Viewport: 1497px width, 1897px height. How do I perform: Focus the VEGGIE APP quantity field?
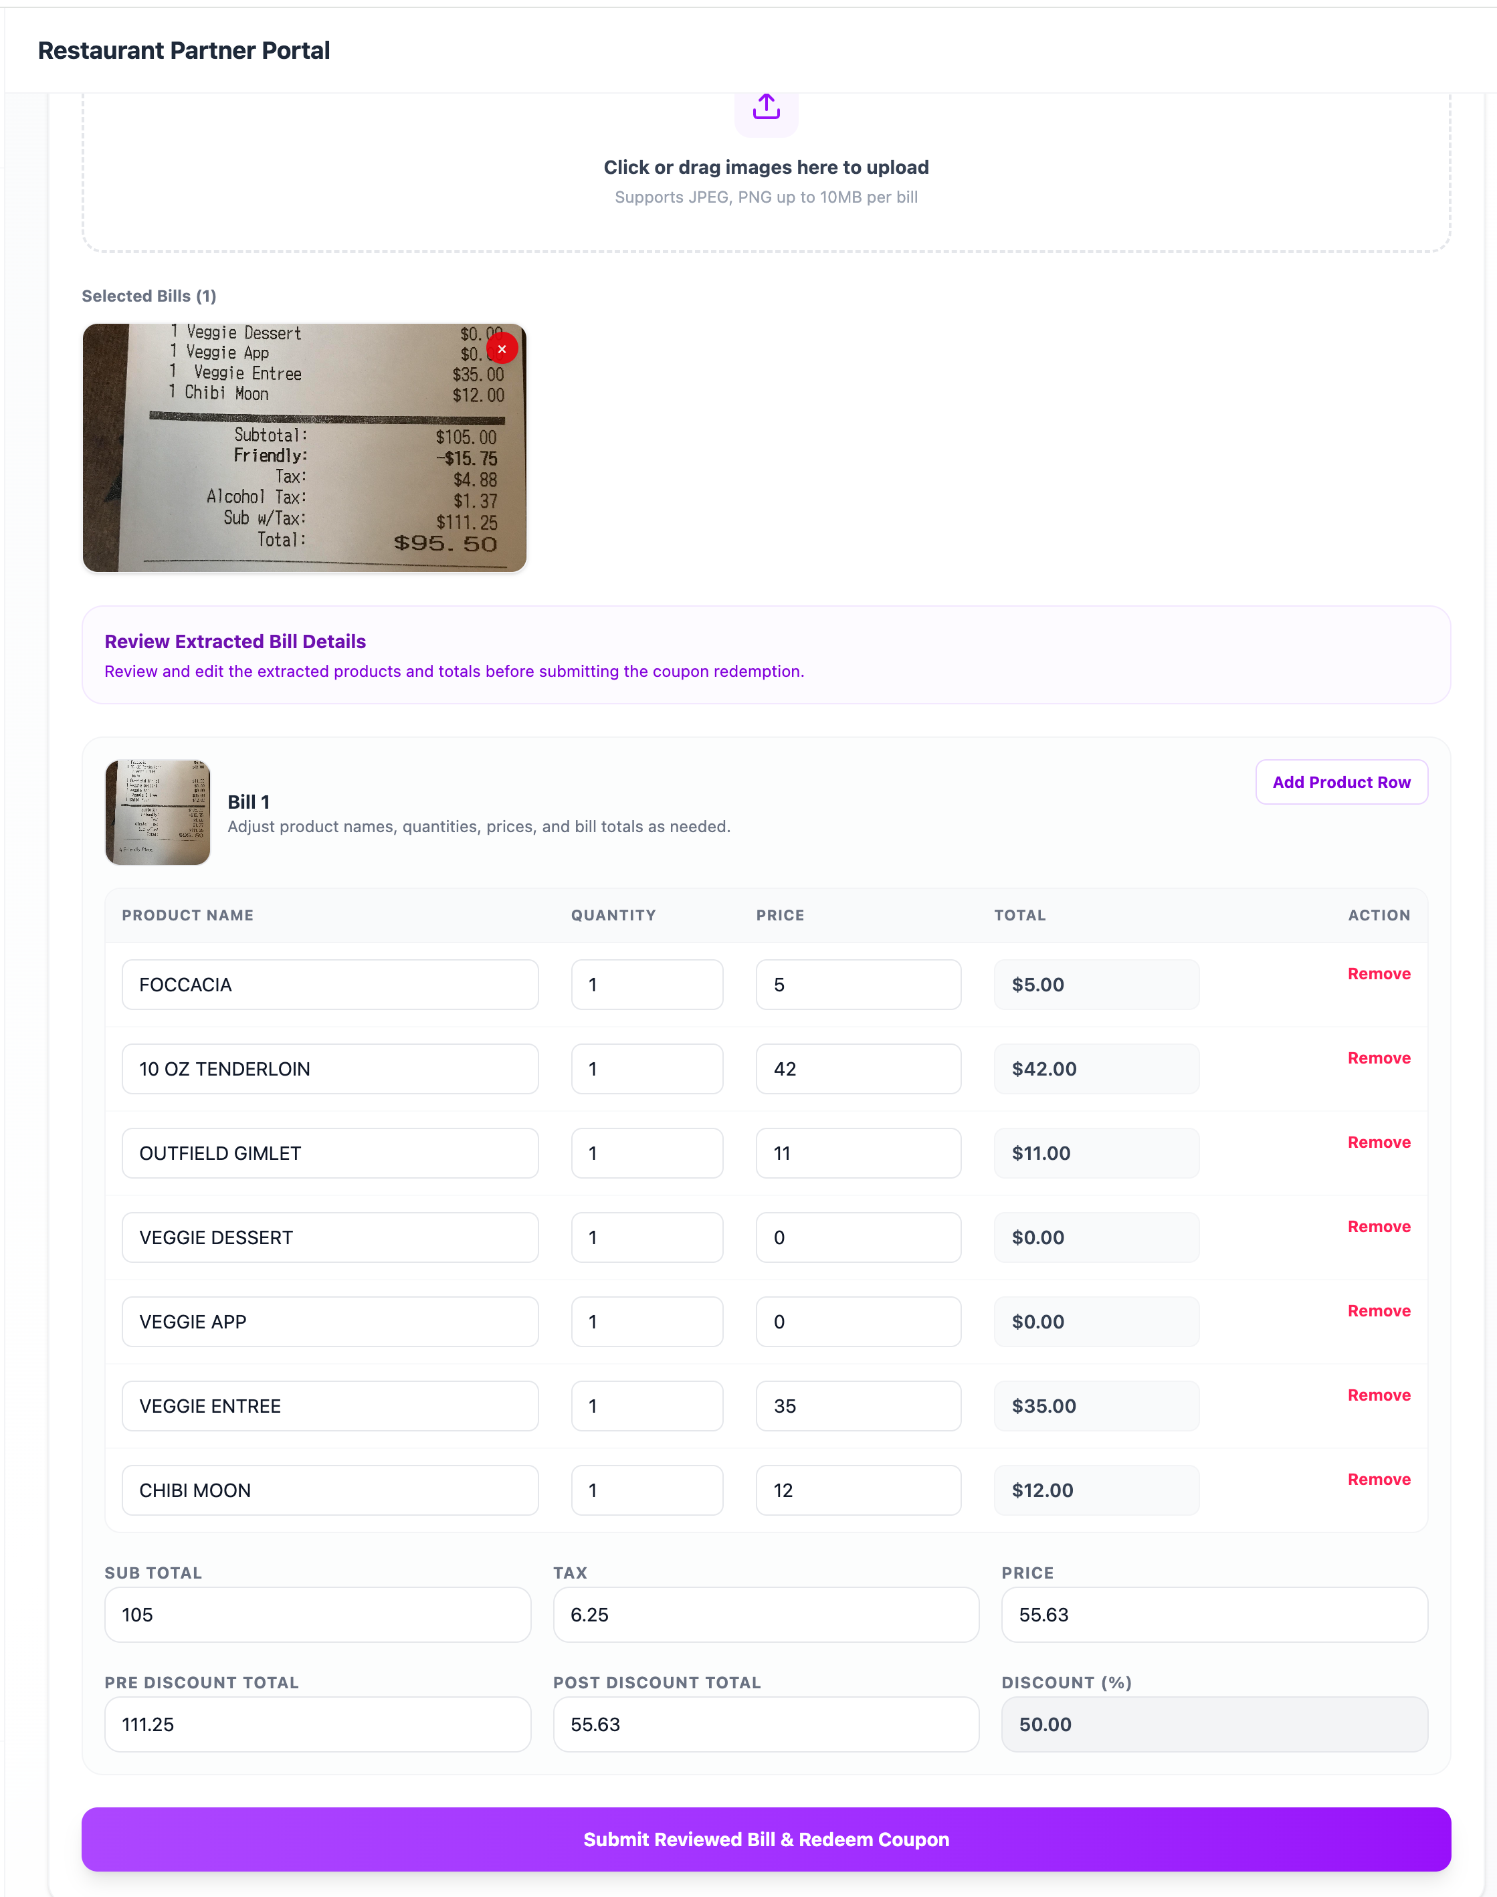pos(647,1321)
